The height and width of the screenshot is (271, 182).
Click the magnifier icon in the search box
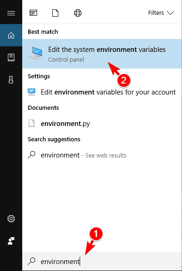tap(31, 261)
